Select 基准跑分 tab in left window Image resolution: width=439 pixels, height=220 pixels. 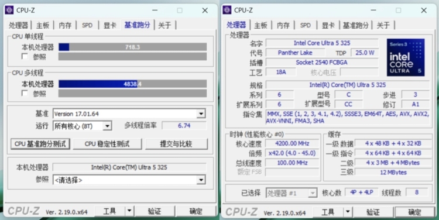pos(137,25)
